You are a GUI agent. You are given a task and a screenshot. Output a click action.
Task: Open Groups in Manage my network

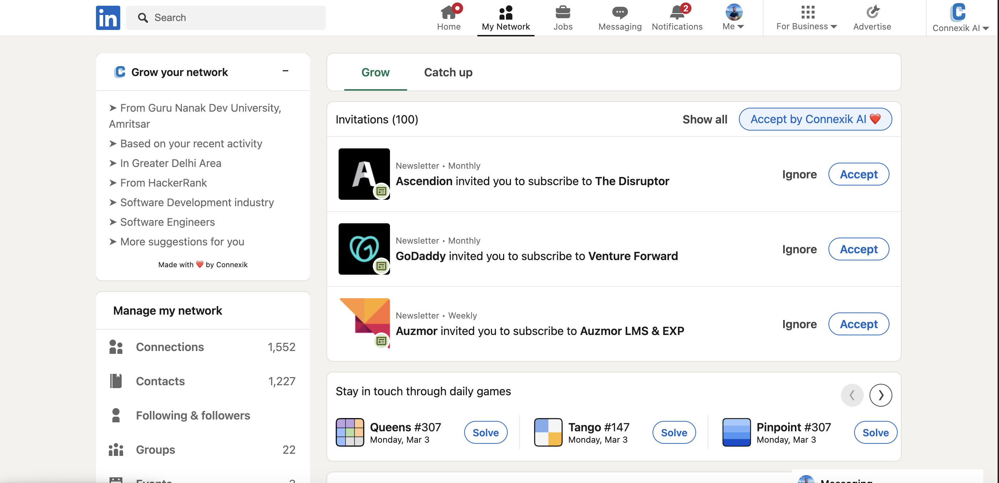pyautogui.click(x=203, y=450)
